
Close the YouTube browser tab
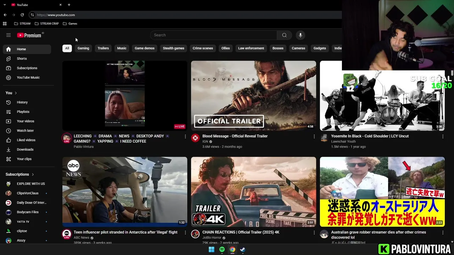pyautogui.click(x=60, y=5)
